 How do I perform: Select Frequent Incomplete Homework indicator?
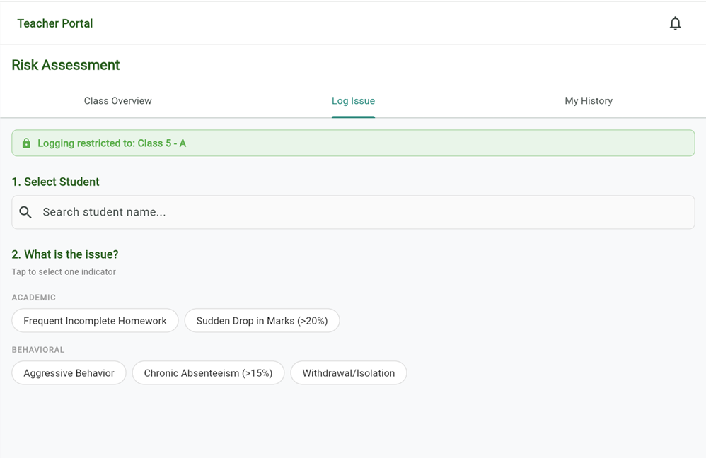95,321
